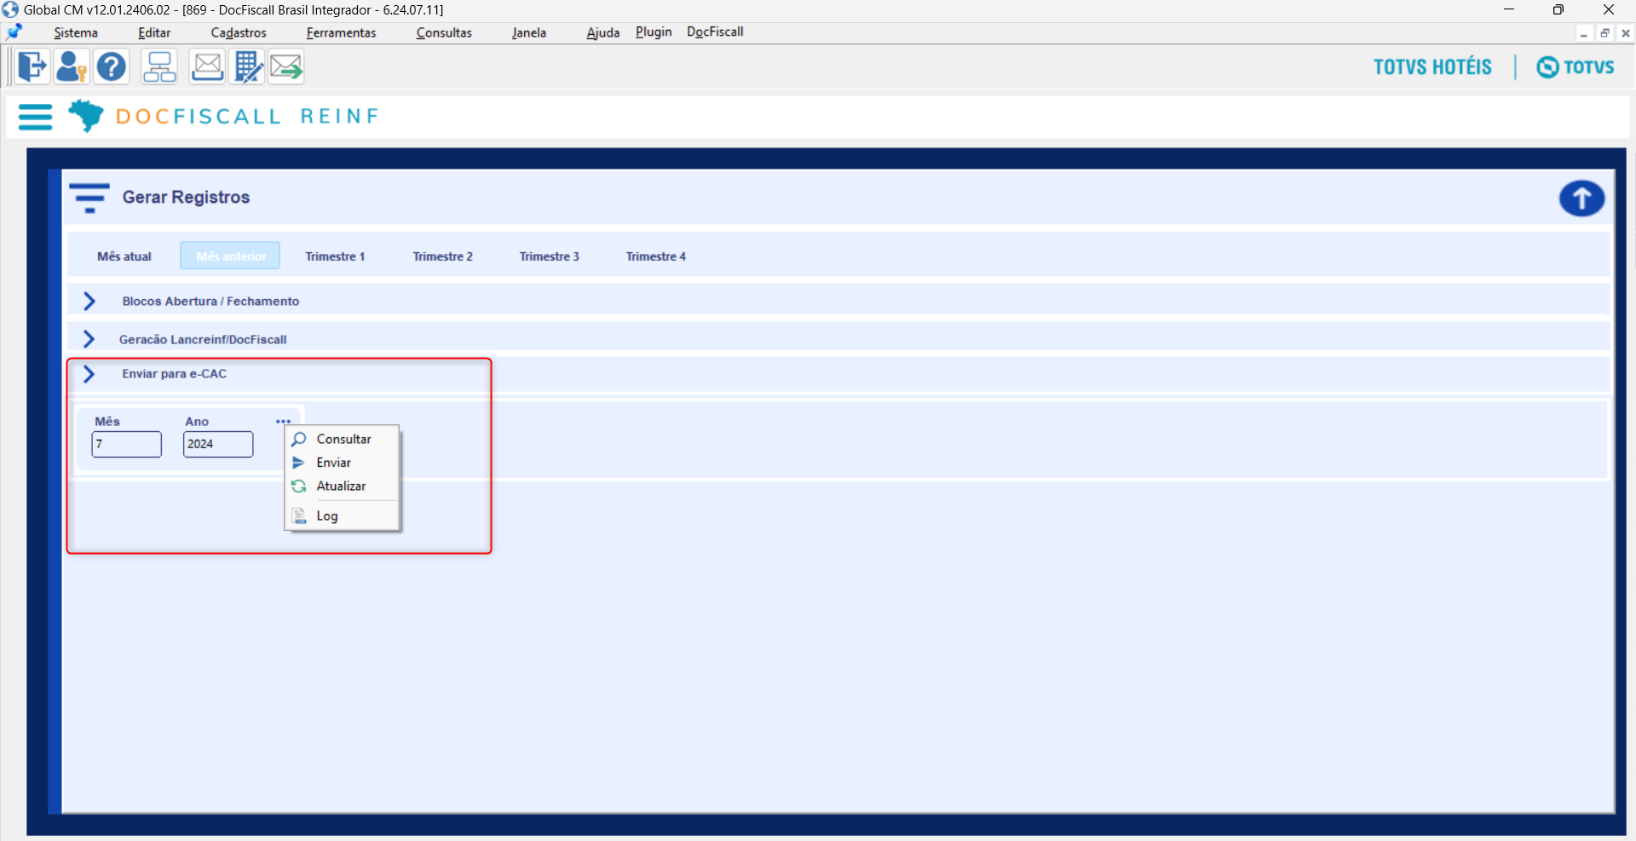Choose Enviar from the context menu
This screenshot has height=841, width=1636.
(343, 463)
